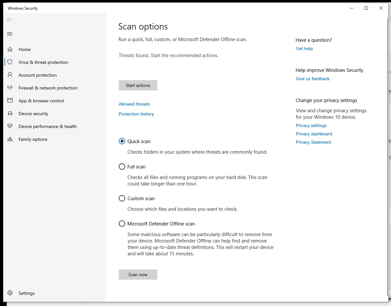Select Microsoft Defender Offline scan option
391x306 pixels.
coord(122,224)
